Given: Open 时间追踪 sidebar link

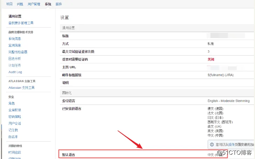Looking at the screenshot, I should point(15,152).
